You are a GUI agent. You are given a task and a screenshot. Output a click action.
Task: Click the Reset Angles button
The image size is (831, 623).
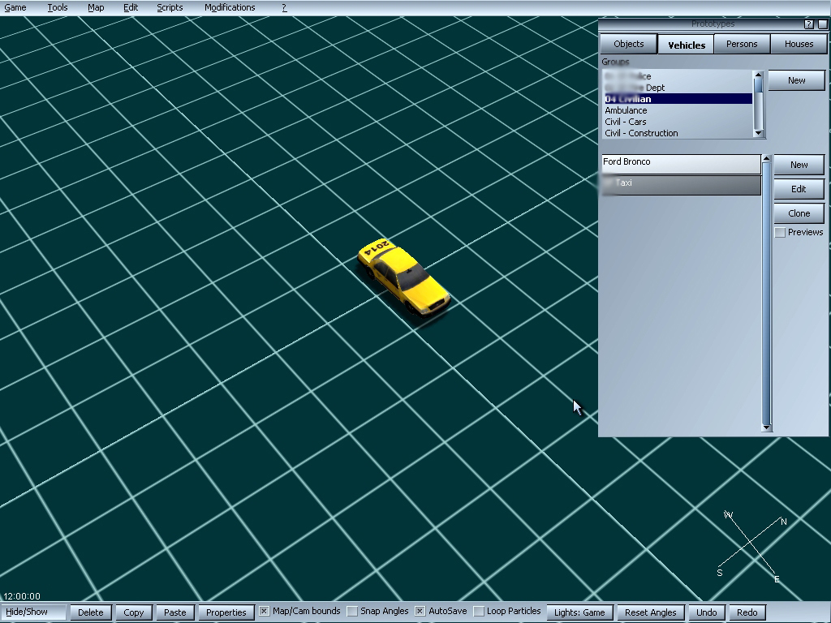tap(650, 612)
